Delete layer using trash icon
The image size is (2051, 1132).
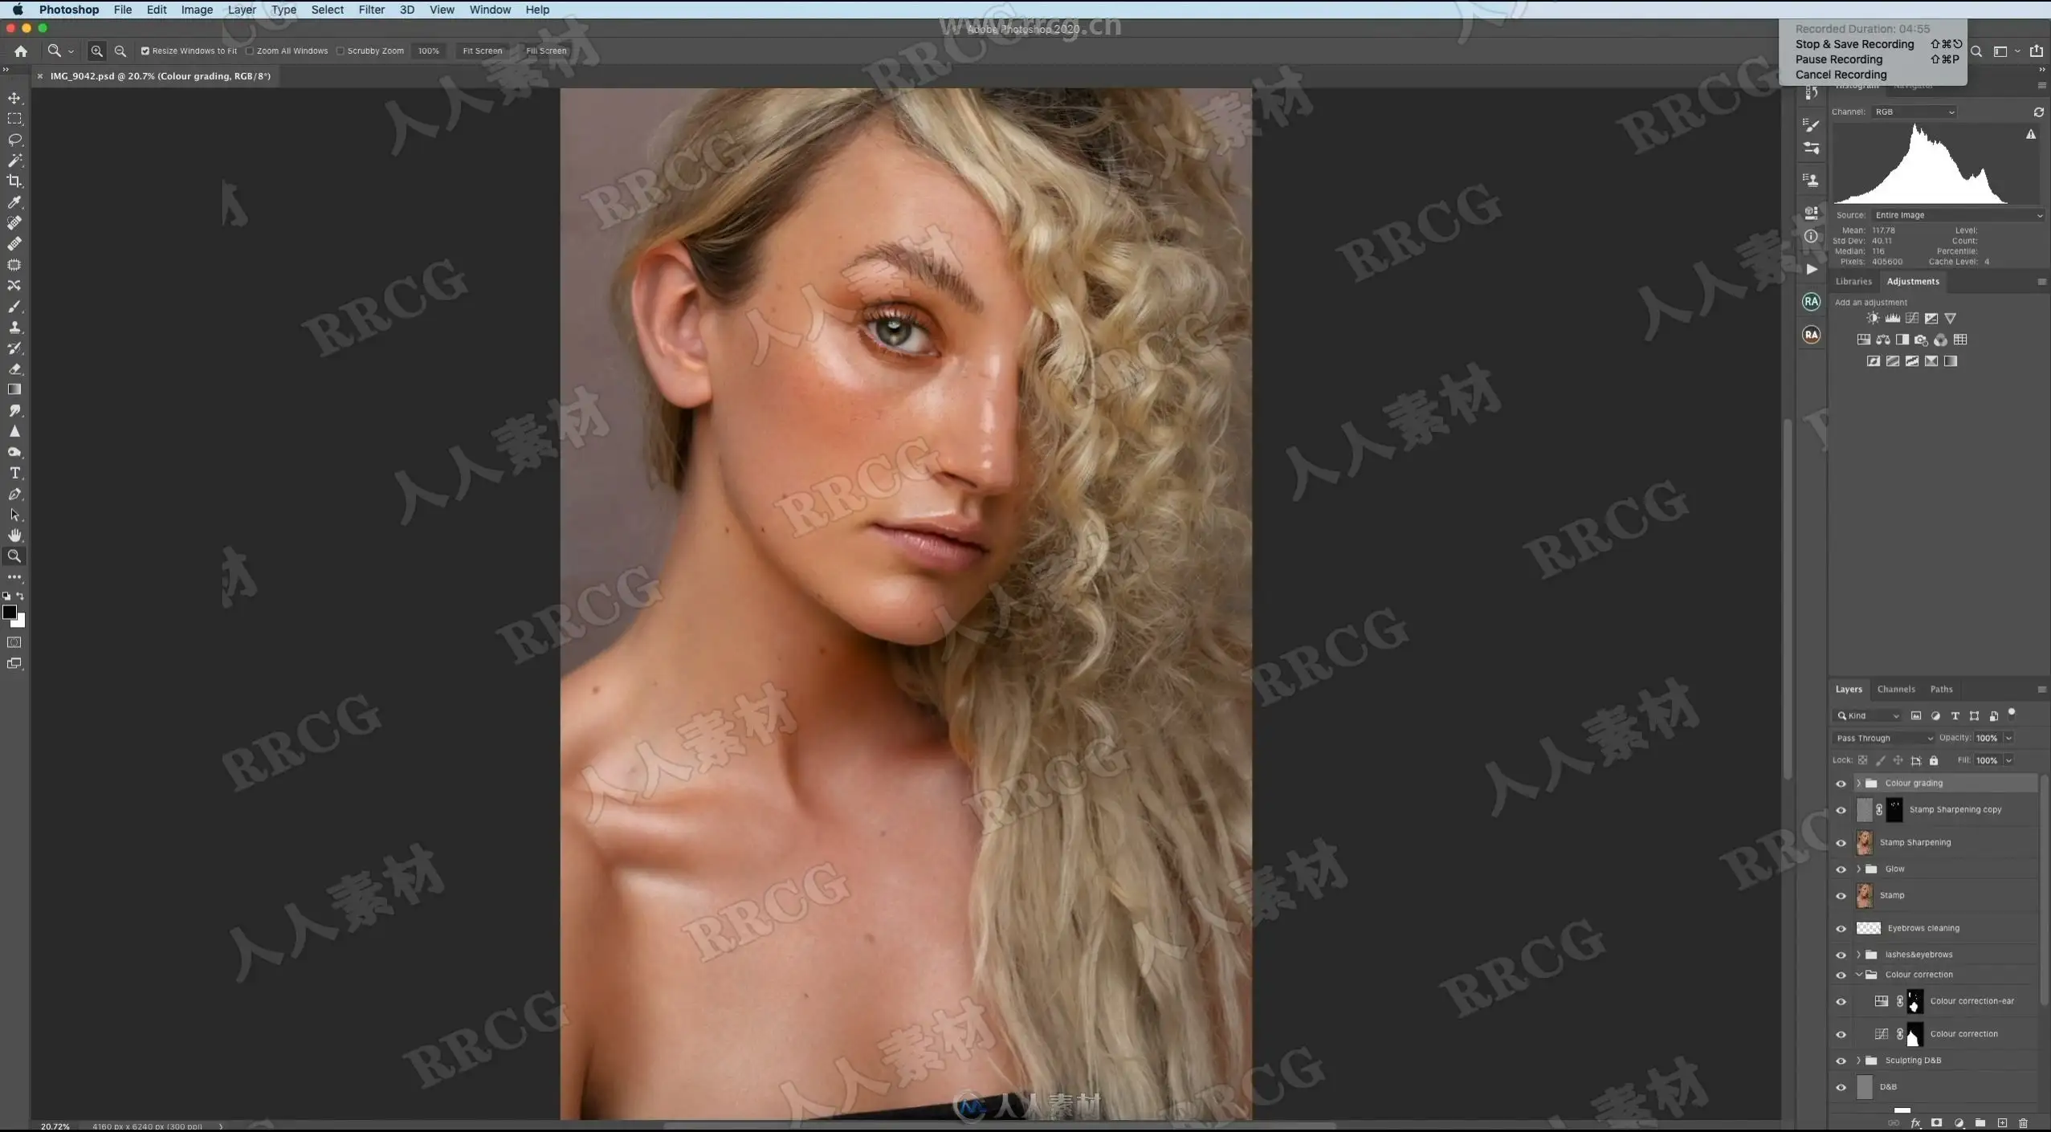point(2023,1123)
